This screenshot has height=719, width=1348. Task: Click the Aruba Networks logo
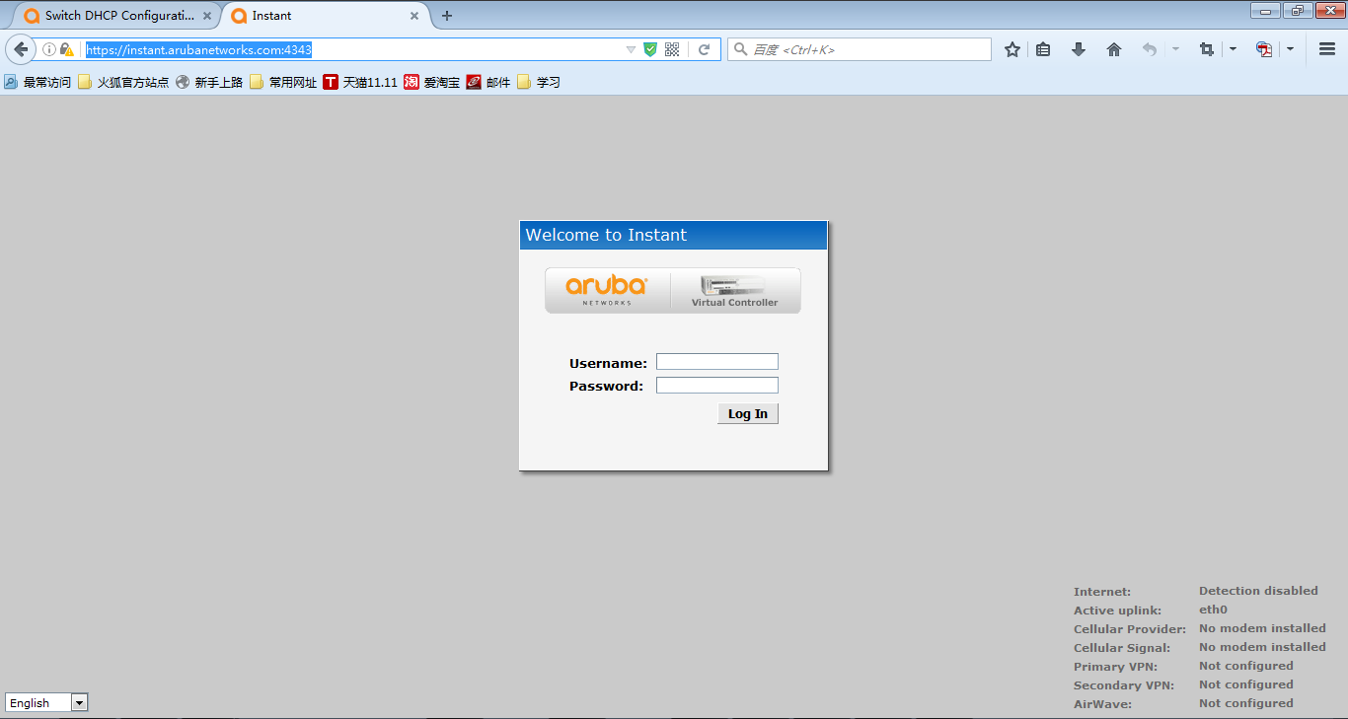point(607,290)
